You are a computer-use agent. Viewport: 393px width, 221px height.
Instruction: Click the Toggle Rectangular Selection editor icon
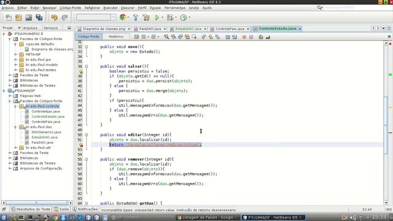point(194,37)
